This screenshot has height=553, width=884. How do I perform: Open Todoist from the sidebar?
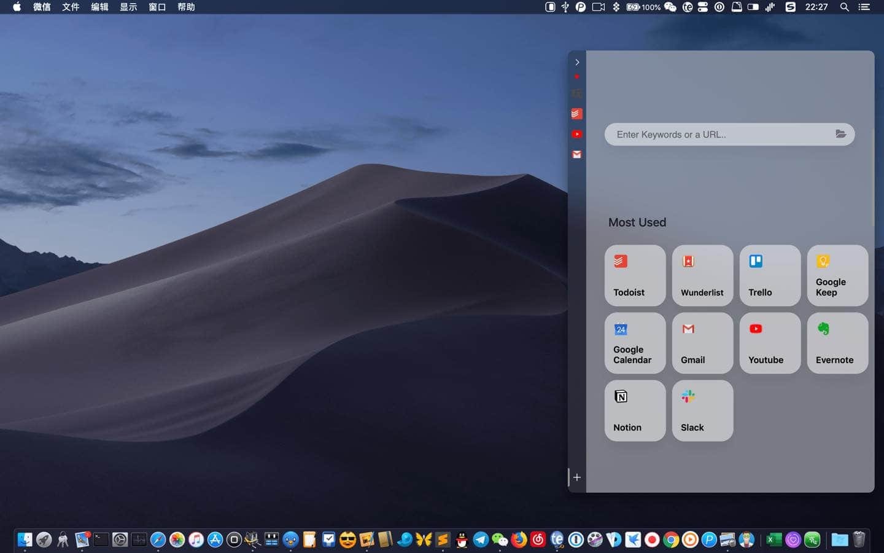[x=576, y=114]
